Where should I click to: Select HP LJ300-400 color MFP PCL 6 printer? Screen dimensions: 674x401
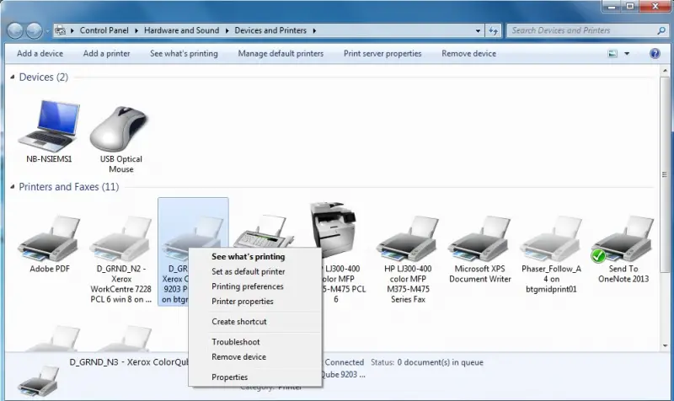(x=334, y=229)
